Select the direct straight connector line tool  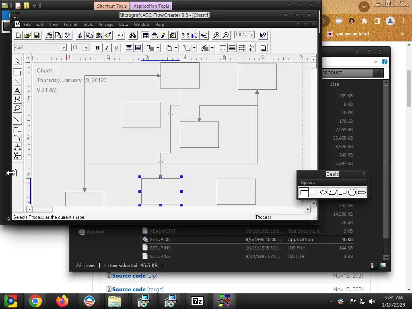pyautogui.click(x=17, y=120)
